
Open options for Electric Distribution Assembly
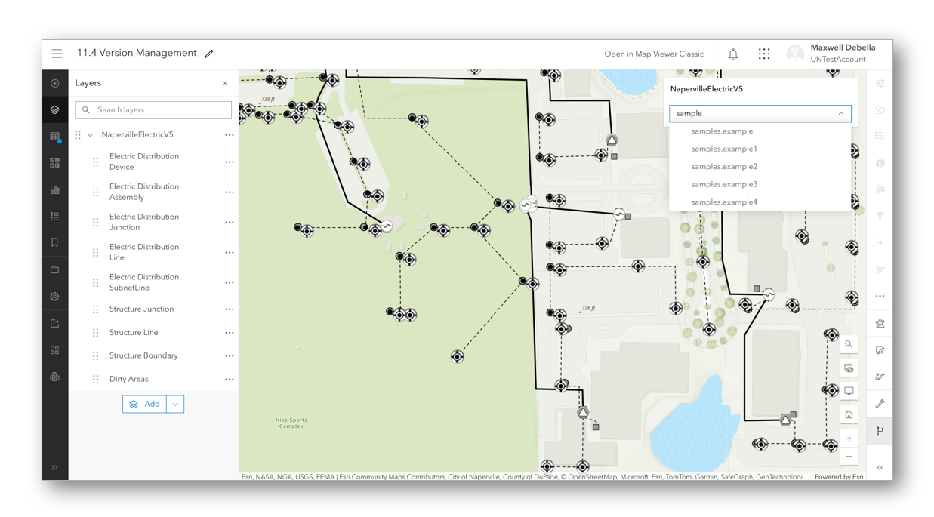coord(230,192)
